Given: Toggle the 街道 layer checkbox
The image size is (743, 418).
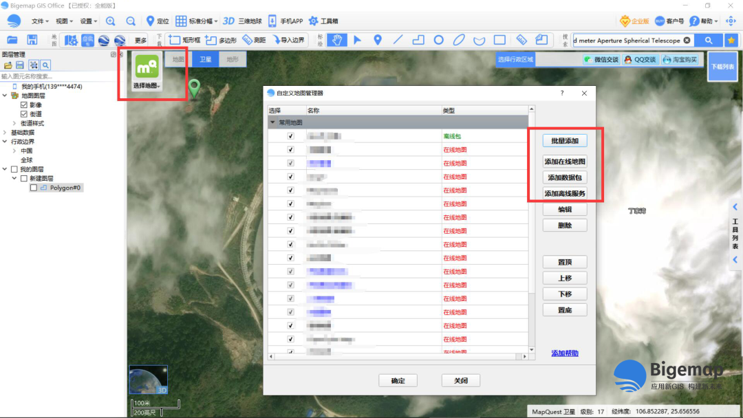Looking at the screenshot, I should (23, 114).
